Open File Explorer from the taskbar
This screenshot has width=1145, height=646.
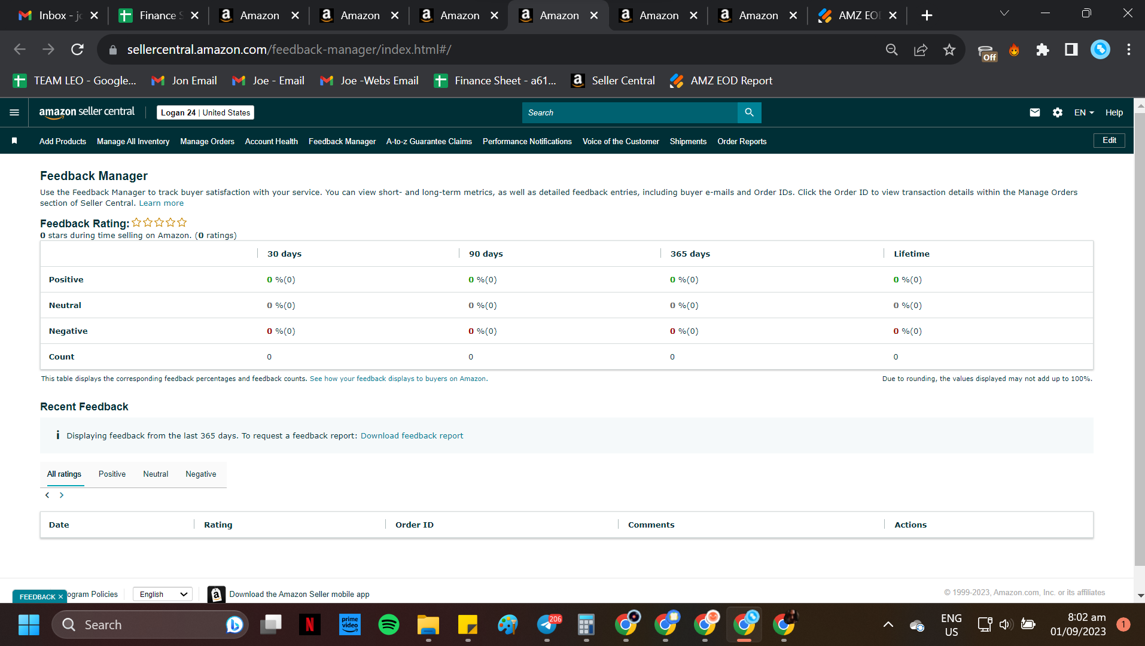click(428, 624)
